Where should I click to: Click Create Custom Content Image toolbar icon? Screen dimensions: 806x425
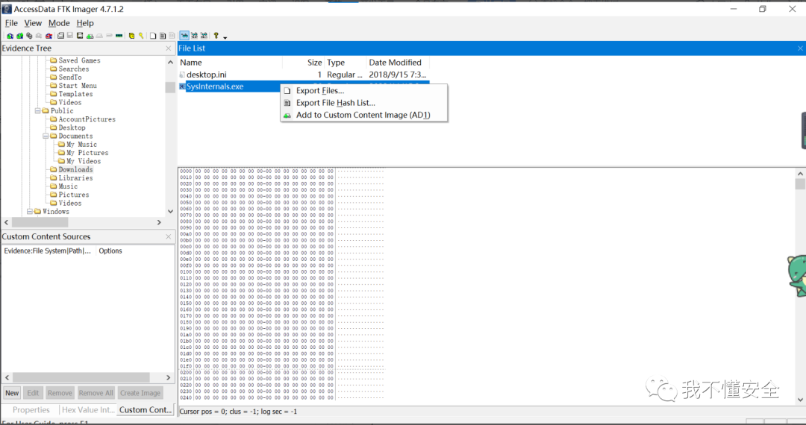point(99,36)
